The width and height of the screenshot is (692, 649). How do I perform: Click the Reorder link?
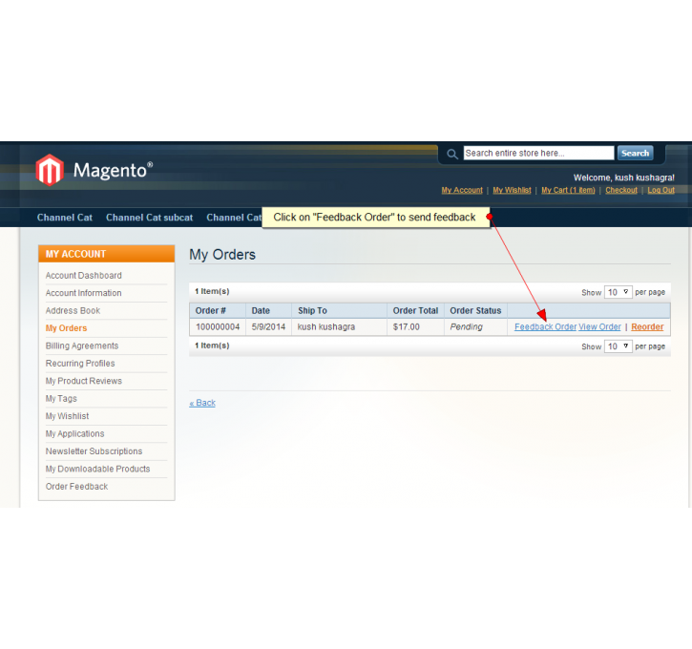(x=647, y=327)
